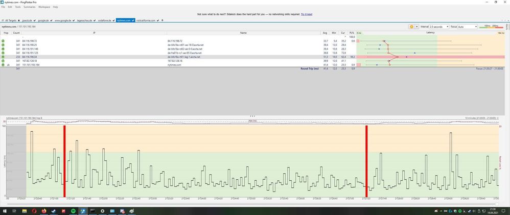
Task: Open Spotify from the taskbar
Action: point(73,211)
